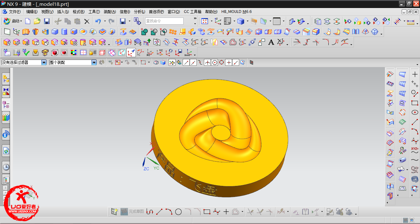Screen dimensions: 420x224
Task: Expand the Save dropdown arrow
Action: [x=129, y=21]
